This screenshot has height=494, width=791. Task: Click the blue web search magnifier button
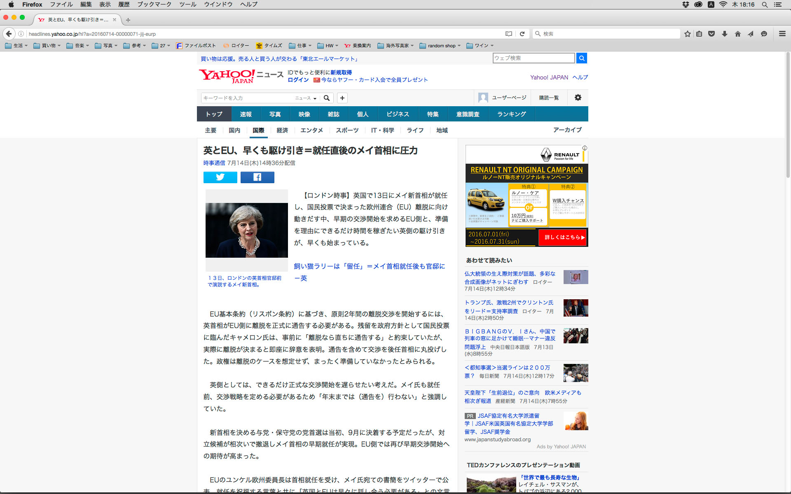click(581, 58)
